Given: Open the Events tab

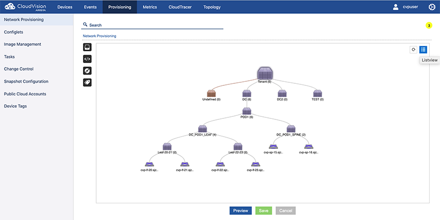Looking at the screenshot, I should (90, 7).
